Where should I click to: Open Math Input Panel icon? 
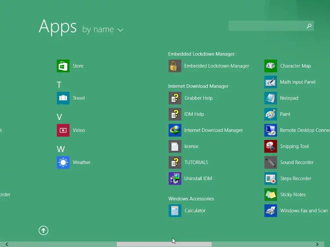pyautogui.click(x=271, y=82)
